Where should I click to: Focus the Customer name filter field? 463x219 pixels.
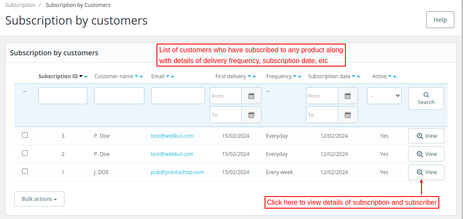pyautogui.click(x=119, y=96)
